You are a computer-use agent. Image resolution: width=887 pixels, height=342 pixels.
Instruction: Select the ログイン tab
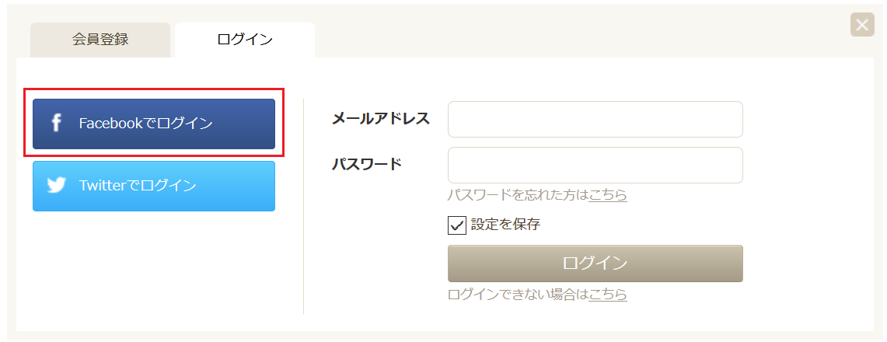[x=244, y=40]
